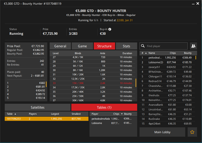The height and width of the screenshot is (143, 202).
Task: Select peitodealmofada in table players list
Action: pos(113,119)
